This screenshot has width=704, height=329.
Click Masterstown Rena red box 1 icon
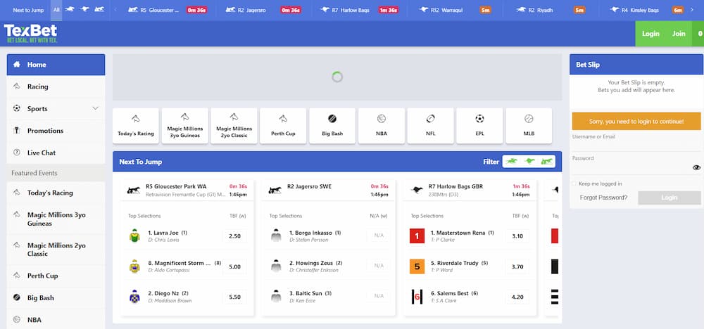417,236
